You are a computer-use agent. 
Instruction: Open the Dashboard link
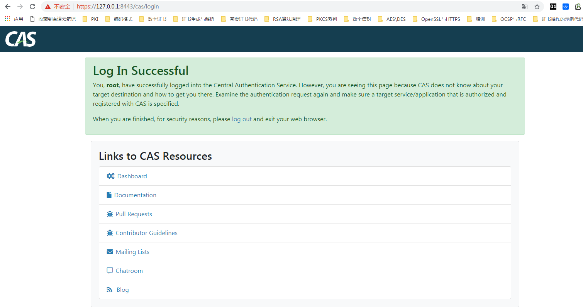pyautogui.click(x=132, y=176)
